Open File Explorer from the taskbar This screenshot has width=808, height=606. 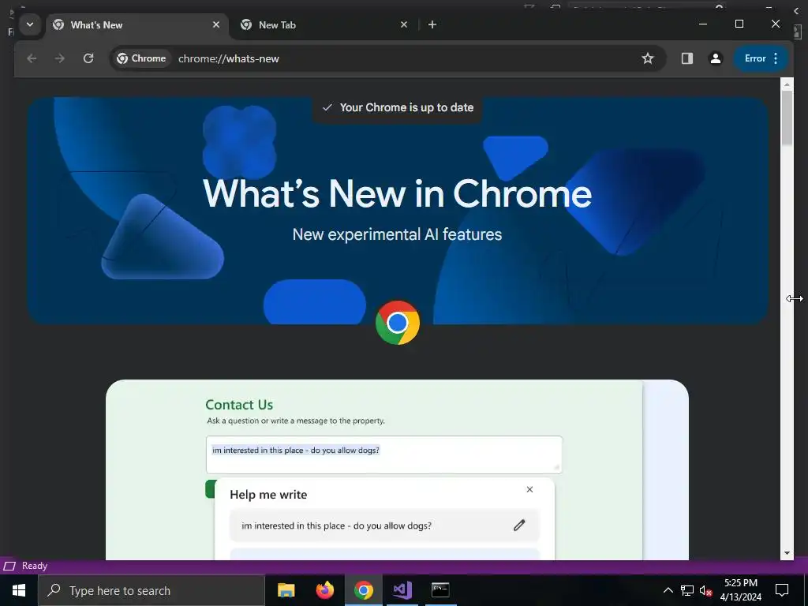[x=286, y=590]
